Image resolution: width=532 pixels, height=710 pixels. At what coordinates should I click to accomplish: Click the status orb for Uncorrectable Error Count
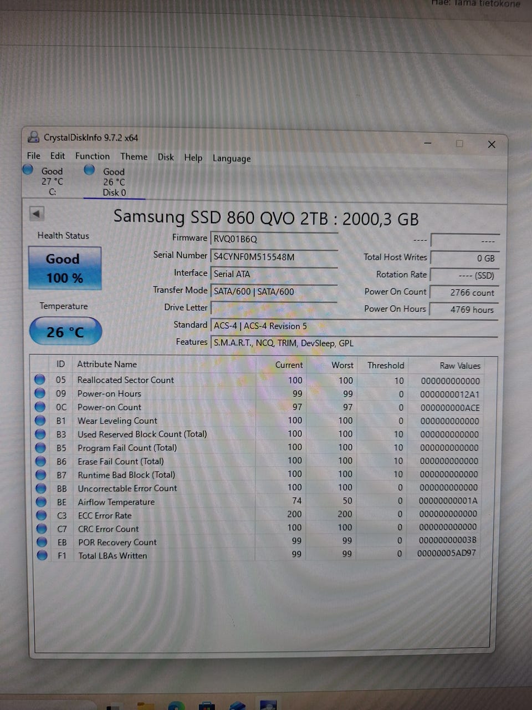click(41, 488)
